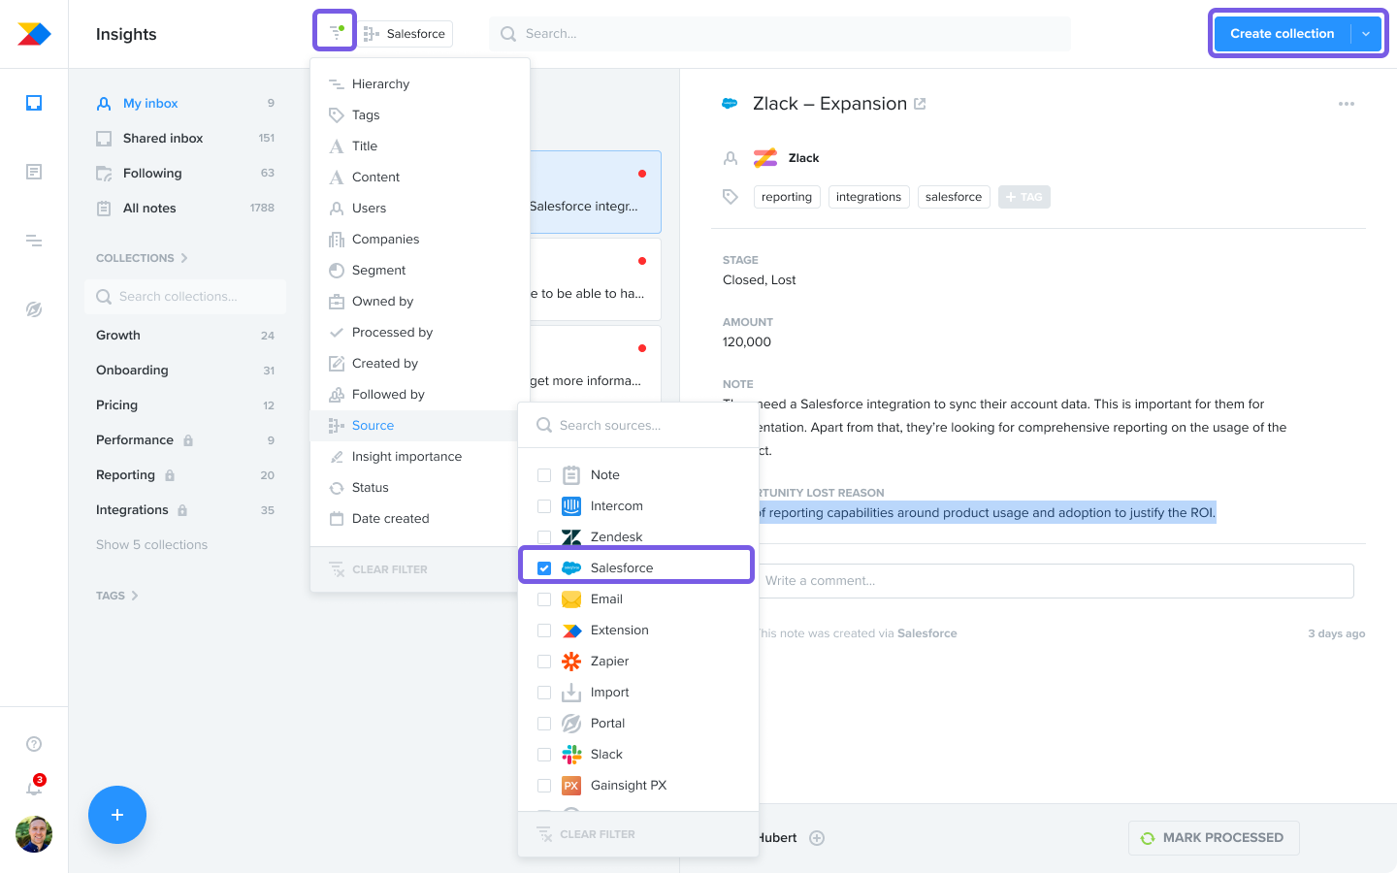Select the Status filter option
Viewport: 1397px width, 873px height.
point(413,488)
